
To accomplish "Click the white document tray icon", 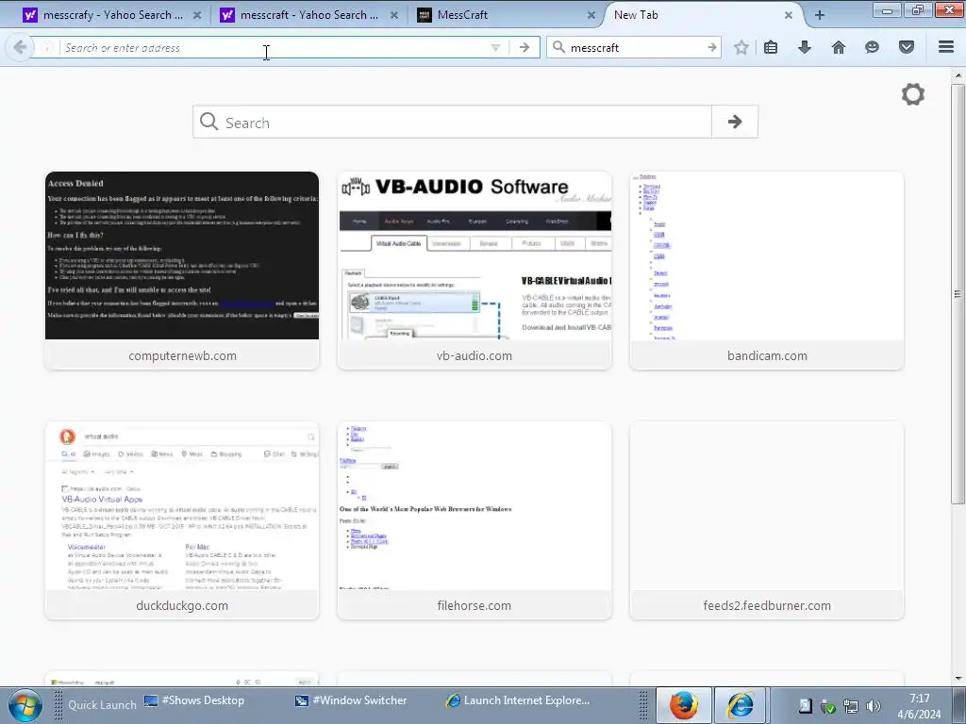I will click(806, 706).
